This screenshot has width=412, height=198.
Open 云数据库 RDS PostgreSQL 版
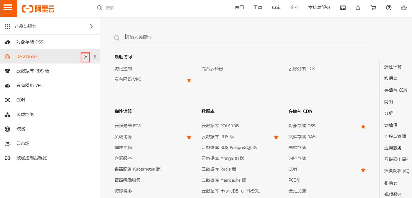[229, 147]
